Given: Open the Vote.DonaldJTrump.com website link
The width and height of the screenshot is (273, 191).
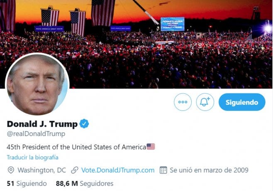Looking at the screenshot, I should (118, 170).
